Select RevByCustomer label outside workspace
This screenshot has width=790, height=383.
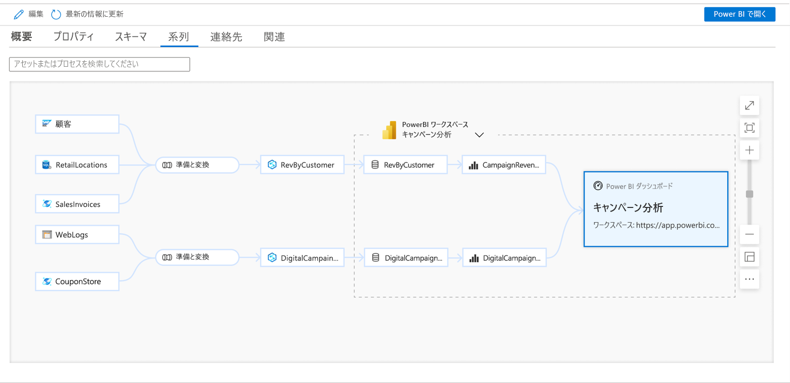click(x=308, y=165)
